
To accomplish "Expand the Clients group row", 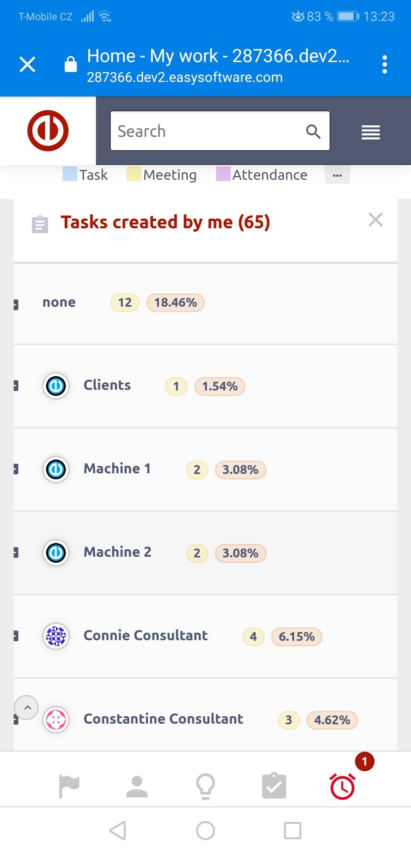I will 16,386.
